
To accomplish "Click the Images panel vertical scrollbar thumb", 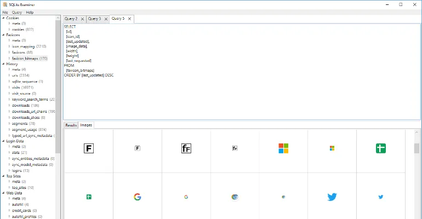I will [417, 148].
